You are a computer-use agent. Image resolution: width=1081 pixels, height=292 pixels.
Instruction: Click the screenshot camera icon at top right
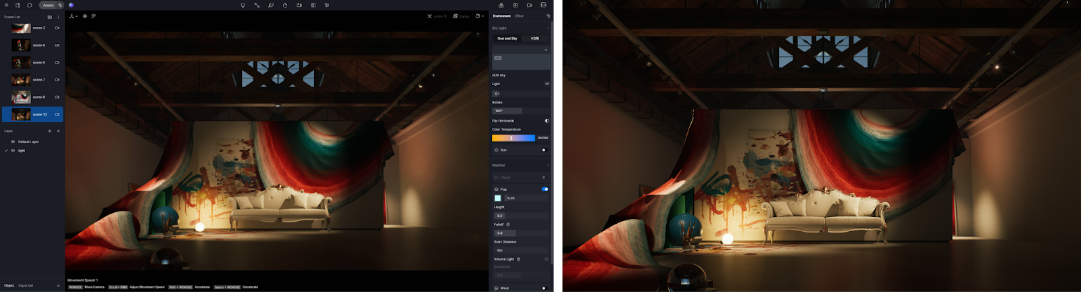pyautogui.click(x=516, y=5)
